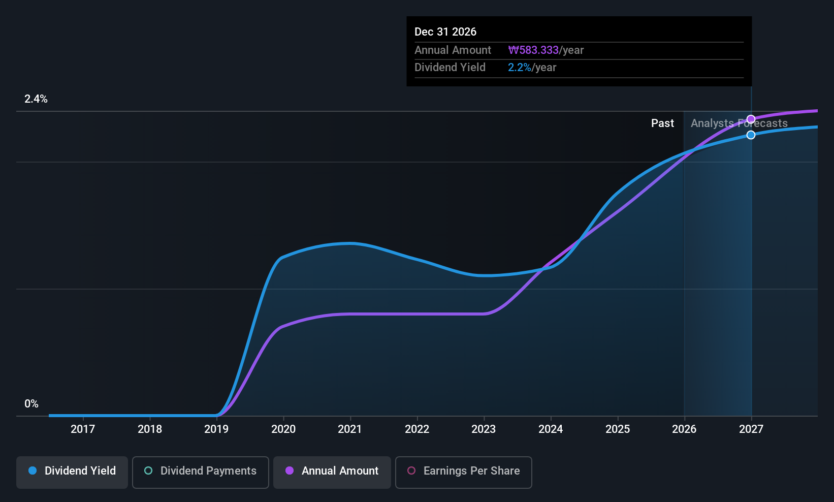834x502 pixels.
Task: Toggle the Annual Amount series
Action: click(332, 473)
